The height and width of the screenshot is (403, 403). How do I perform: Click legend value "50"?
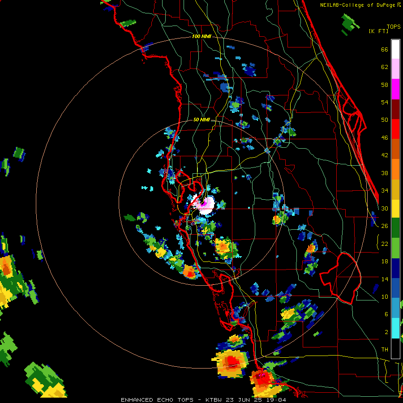(385, 120)
